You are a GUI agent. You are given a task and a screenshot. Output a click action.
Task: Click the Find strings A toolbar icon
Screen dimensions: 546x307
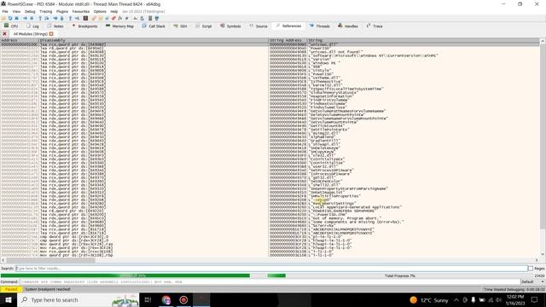(x=136, y=18)
